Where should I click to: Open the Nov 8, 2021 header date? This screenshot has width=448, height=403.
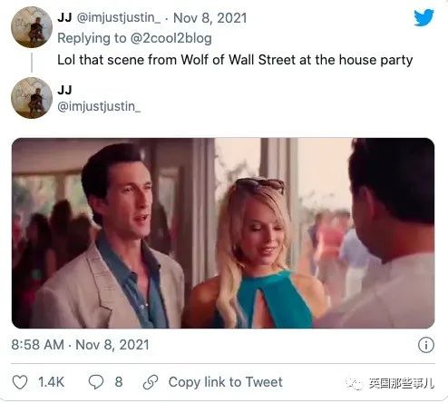(210, 18)
